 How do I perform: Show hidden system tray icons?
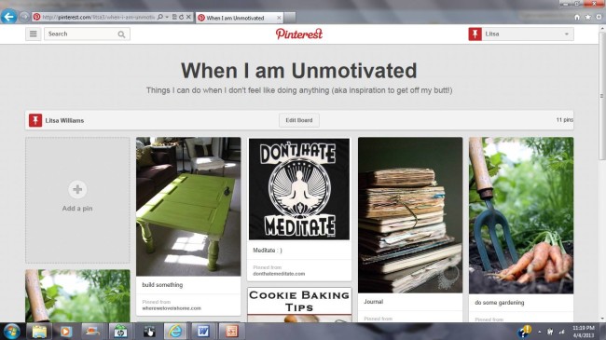(x=540, y=332)
